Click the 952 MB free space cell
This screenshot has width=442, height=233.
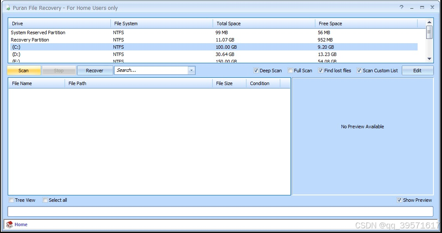[325, 40]
